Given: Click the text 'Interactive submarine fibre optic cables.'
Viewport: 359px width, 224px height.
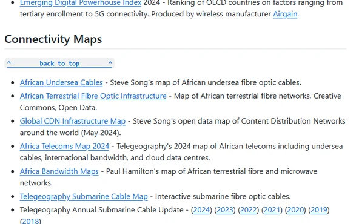Looking at the screenshot, I should tap(223, 196).
